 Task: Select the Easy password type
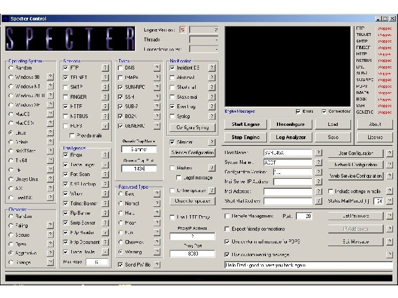click(x=121, y=194)
